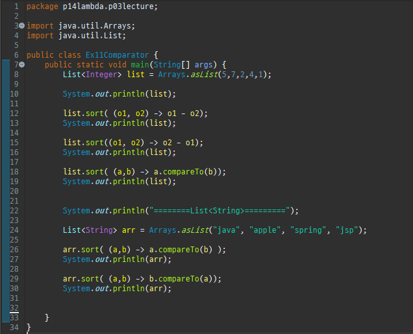The image size is (413, 334).
Task: Click the 'list' variable declaration name
Action: tap(136, 75)
